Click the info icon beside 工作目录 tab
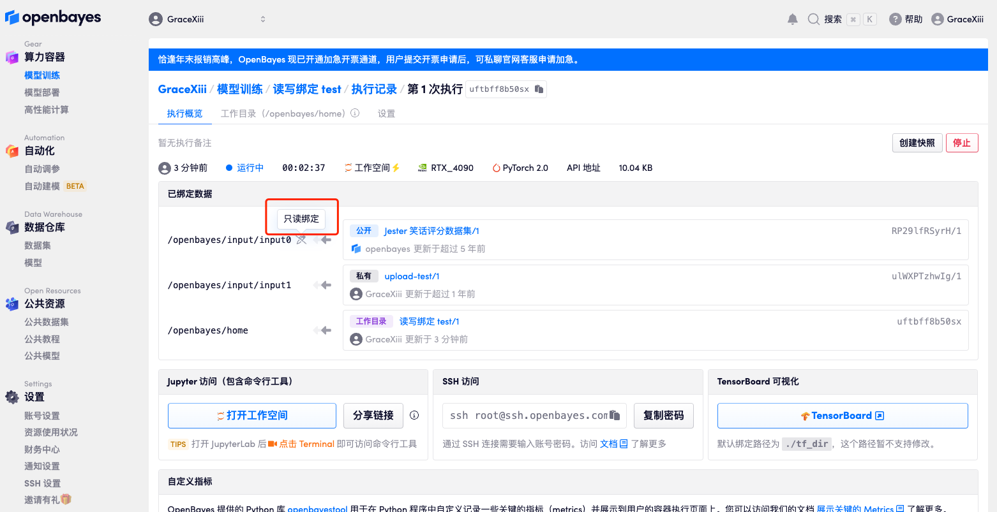This screenshot has height=512, width=997. (x=354, y=113)
